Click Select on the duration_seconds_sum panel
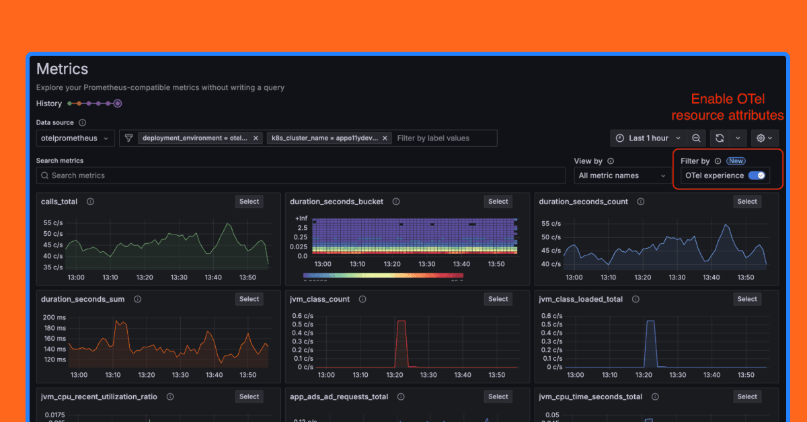Image resolution: width=807 pixels, height=422 pixels. 249,298
